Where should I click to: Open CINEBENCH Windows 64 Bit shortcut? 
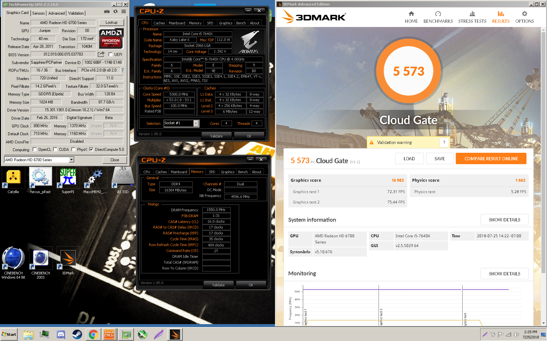click(13, 263)
